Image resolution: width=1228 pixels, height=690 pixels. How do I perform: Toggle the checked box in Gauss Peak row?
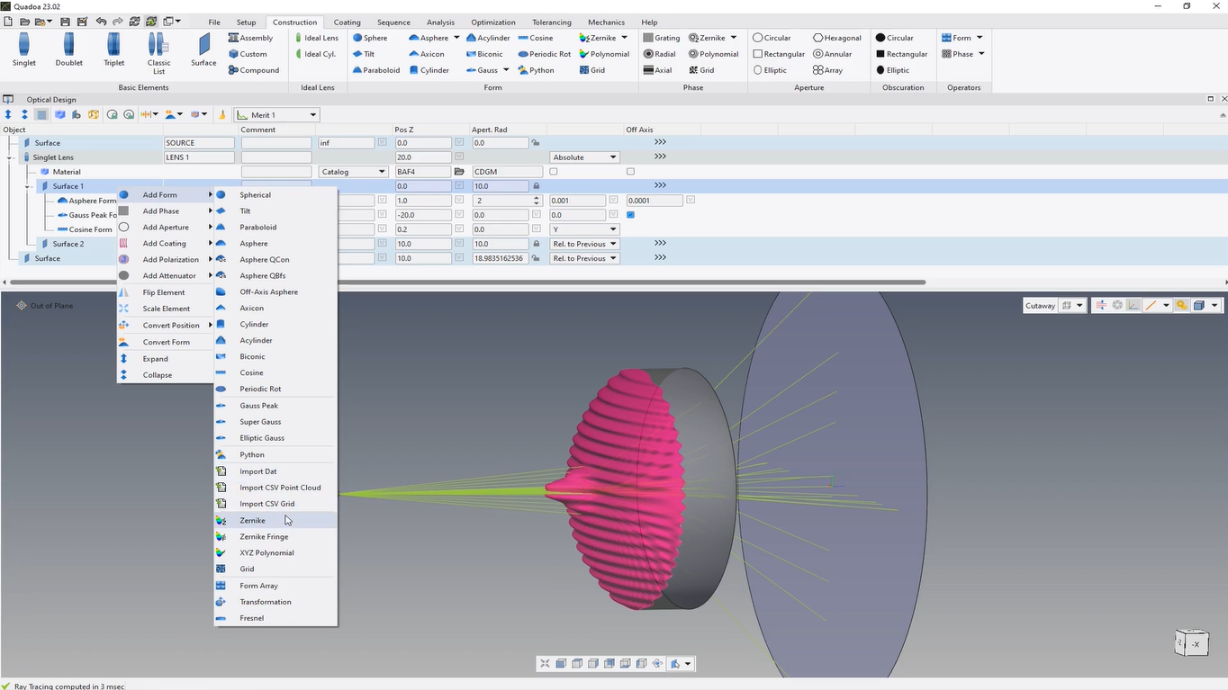tap(630, 215)
